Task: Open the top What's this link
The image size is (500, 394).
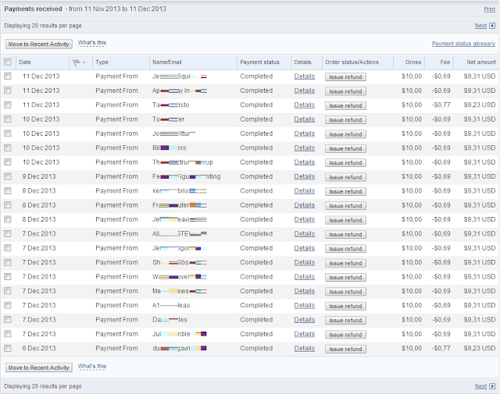Action: coord(92,43)
